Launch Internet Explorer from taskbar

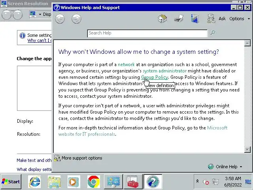(34, 182)
